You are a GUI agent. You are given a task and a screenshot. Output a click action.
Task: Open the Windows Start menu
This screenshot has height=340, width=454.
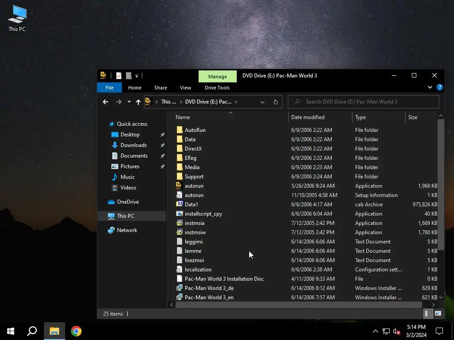pos(11,331)
